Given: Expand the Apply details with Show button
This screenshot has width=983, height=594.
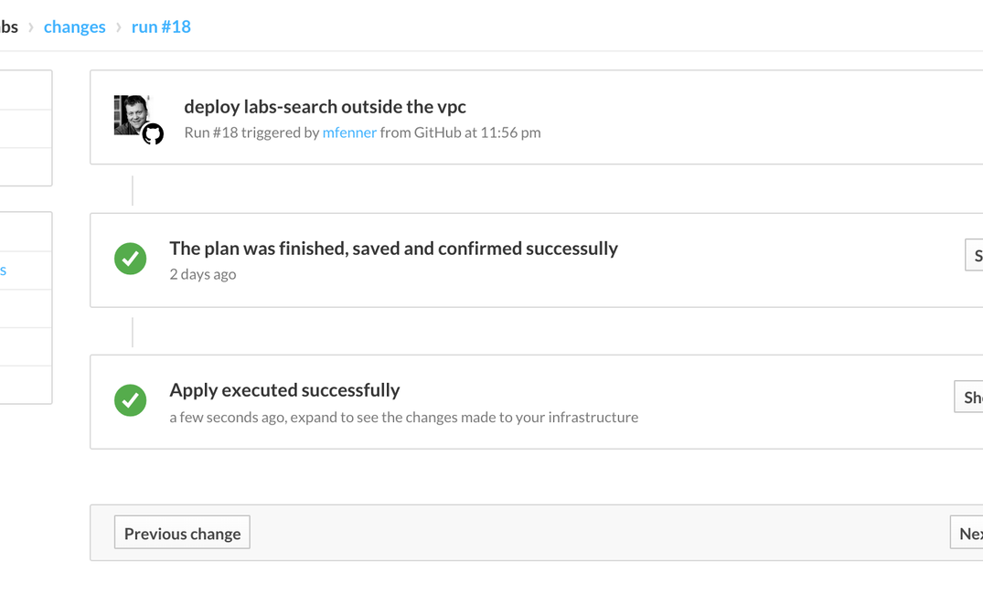Looking at the screenshot, I should [x=970, y=398].
